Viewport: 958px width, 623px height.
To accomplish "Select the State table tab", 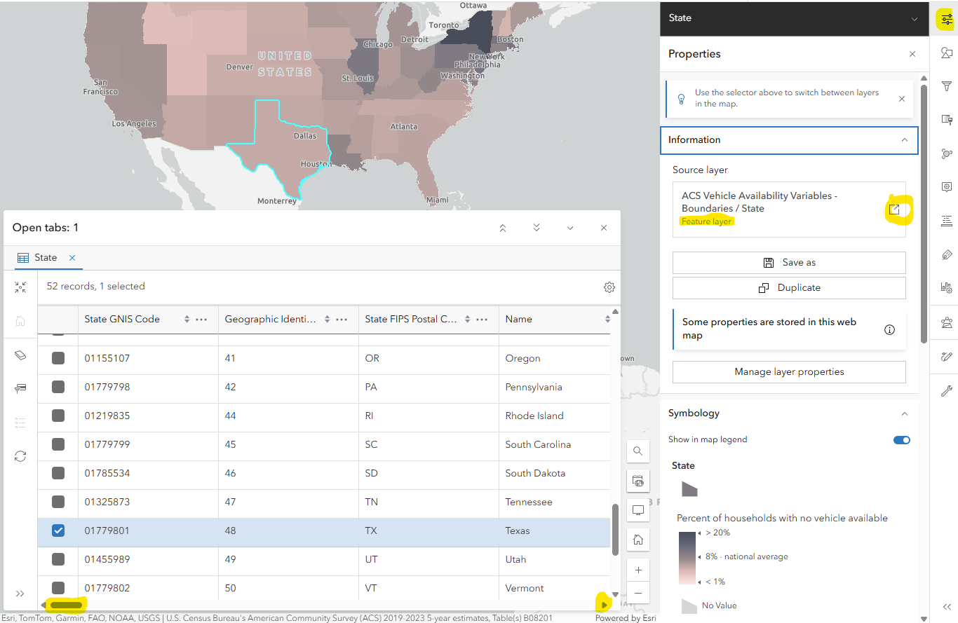I will (x=46, y=258).
